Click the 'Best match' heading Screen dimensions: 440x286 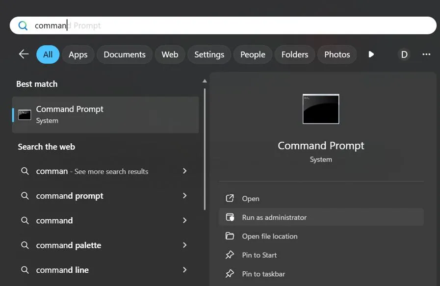tap(37, 84)
